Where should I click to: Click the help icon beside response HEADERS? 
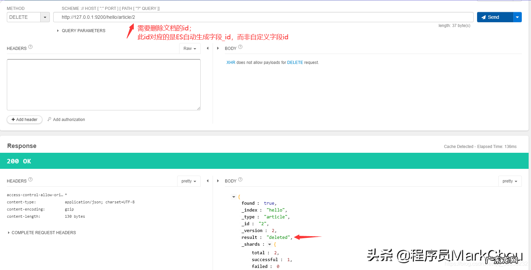point(30,179)
